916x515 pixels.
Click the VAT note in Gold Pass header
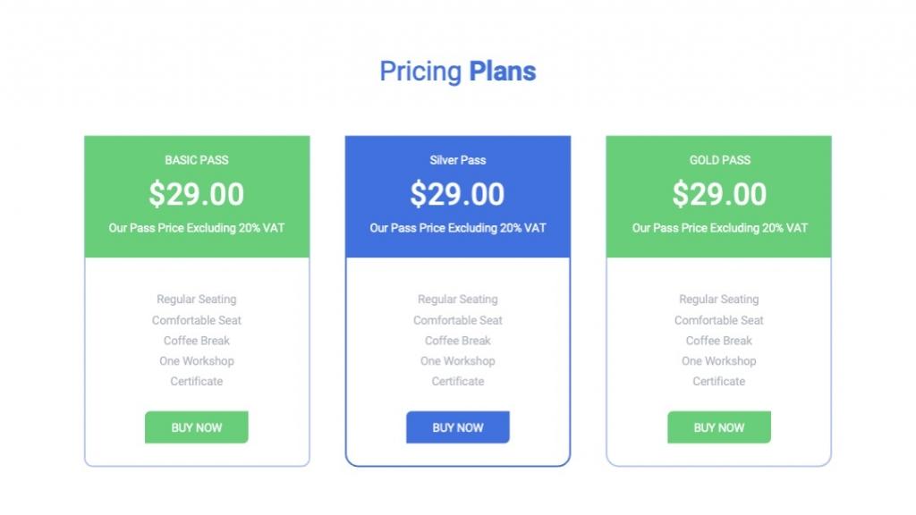point(719,228)
